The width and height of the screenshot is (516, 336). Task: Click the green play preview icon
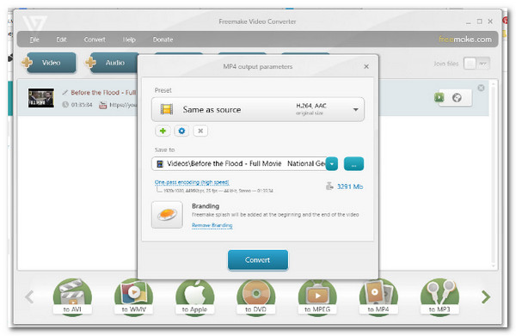tap(439, 97)
